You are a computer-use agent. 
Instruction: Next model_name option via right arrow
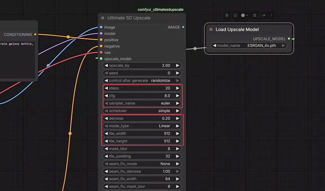(283, 45)
